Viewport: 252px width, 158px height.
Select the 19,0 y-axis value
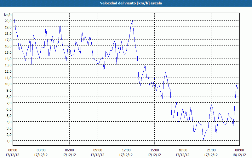point(8,27)
